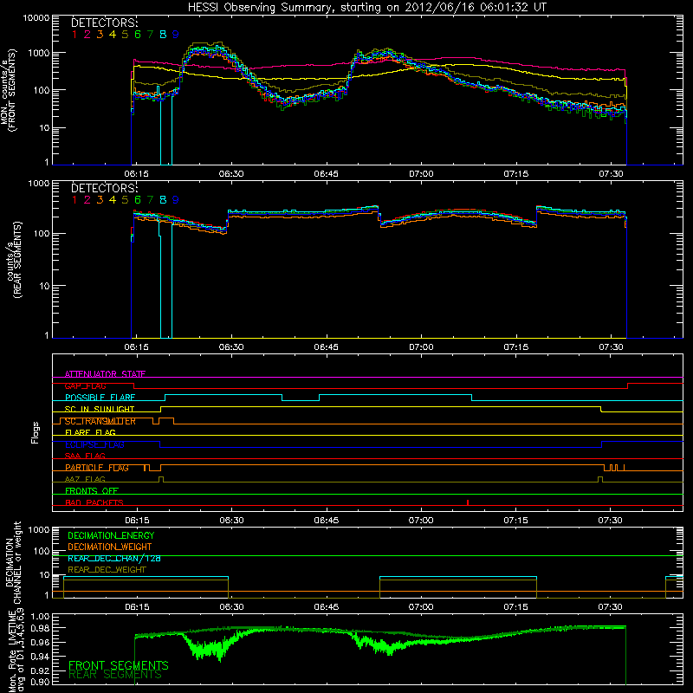Screen dimensions: 693x693
Task: Click the Flags vertical axis title
Action: coord(36,432)
